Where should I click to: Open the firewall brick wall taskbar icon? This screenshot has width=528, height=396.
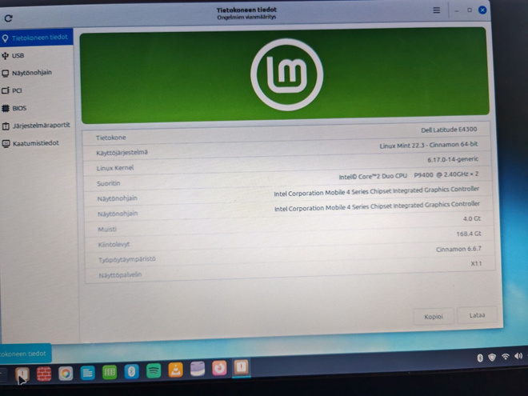point(44,374)
